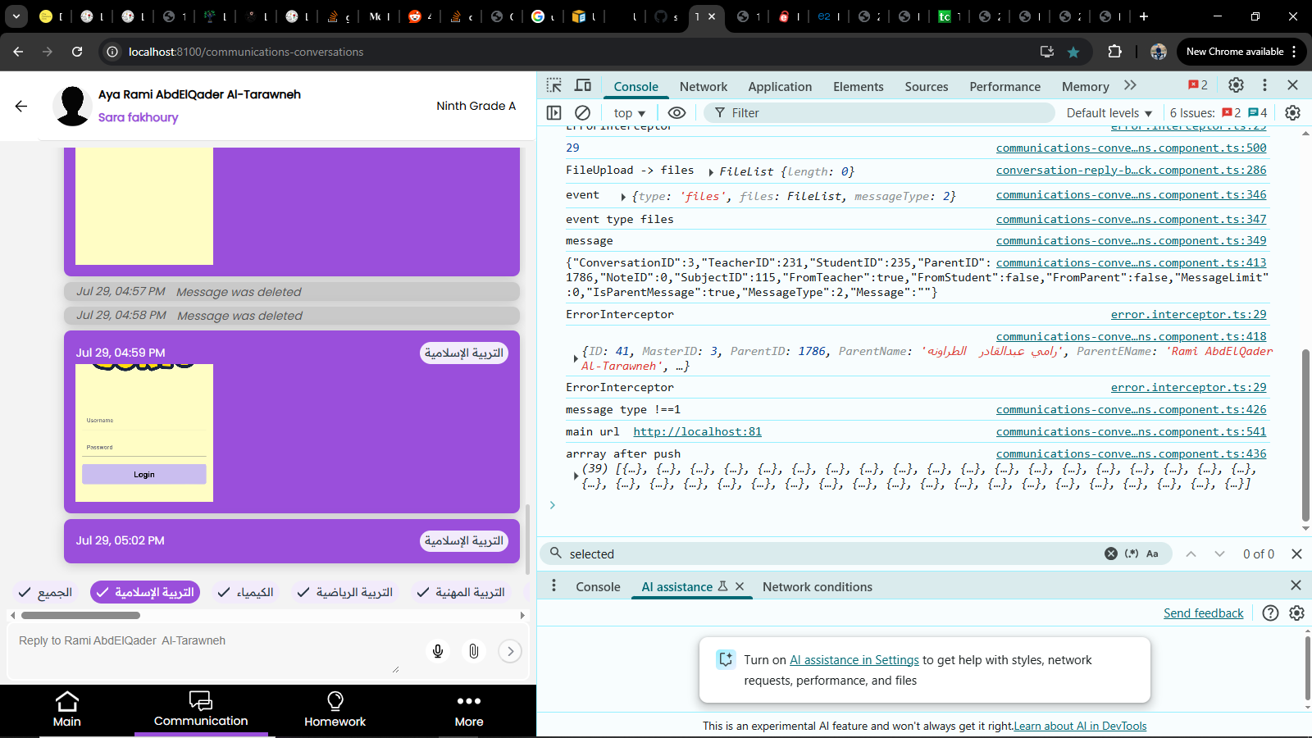Click the console live expression eye icon
Viewport: 1312px width, 738px height.
coord(676,113)
